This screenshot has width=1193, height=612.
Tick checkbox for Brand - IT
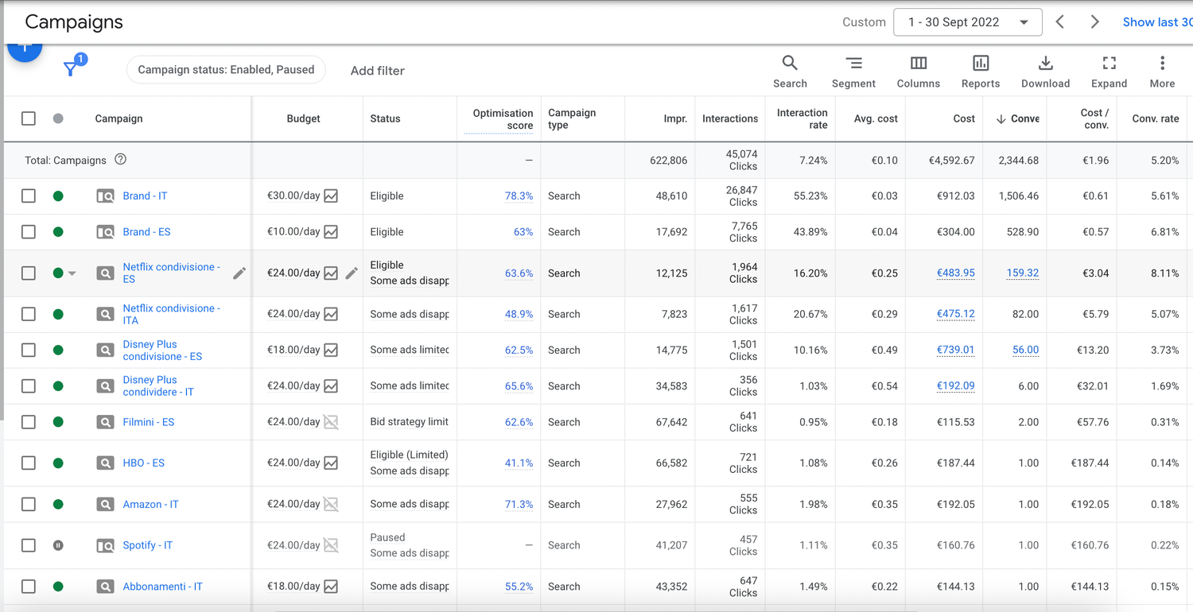tap(29, 196)
